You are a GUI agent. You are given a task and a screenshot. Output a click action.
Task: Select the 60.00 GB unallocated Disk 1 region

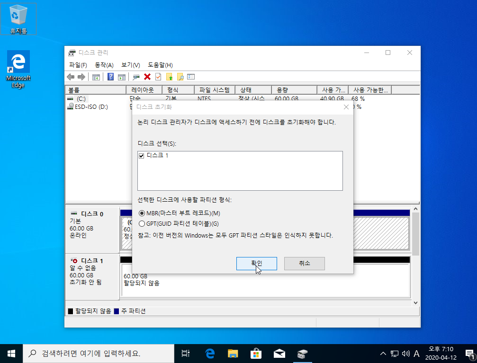point(266,281)
